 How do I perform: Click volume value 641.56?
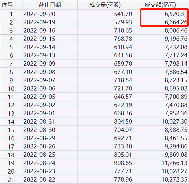point(123,55)
